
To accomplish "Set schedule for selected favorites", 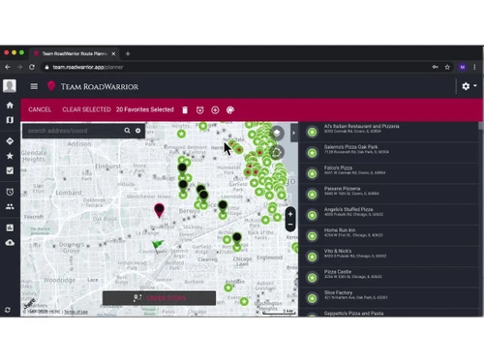I will pyautogui.click(x=200, y=110).
